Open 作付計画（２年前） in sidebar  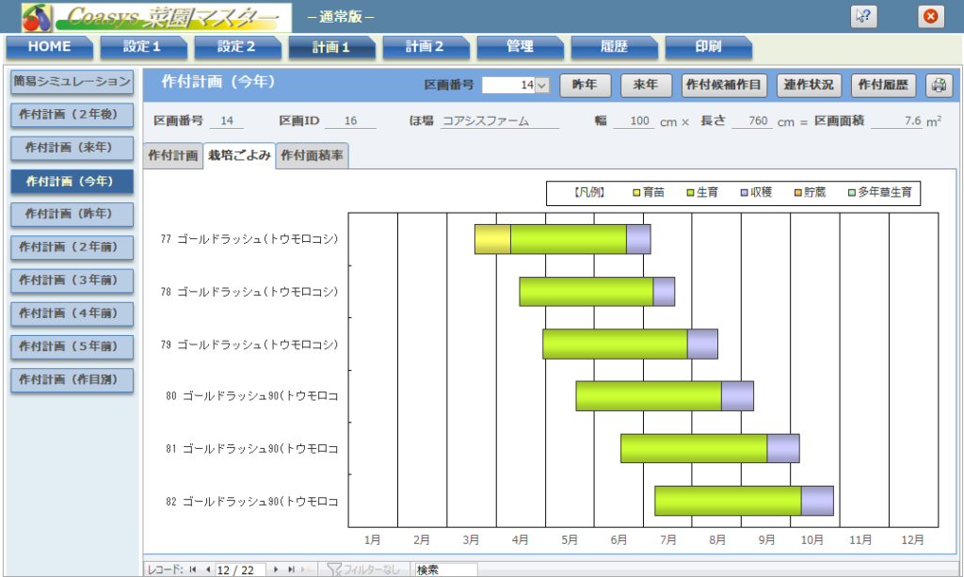coord(72,248)
